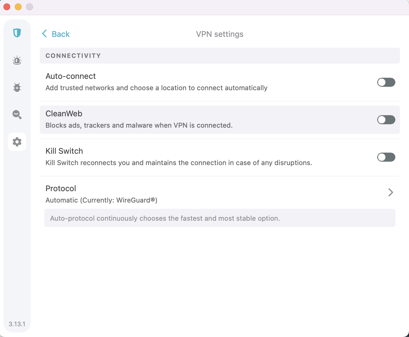Click the Auto-connect setting title

click(x=71, y=76)
